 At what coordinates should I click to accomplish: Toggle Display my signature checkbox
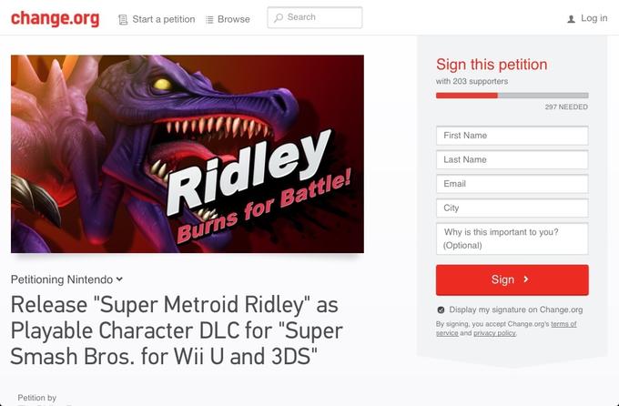(x=441, y=310)
